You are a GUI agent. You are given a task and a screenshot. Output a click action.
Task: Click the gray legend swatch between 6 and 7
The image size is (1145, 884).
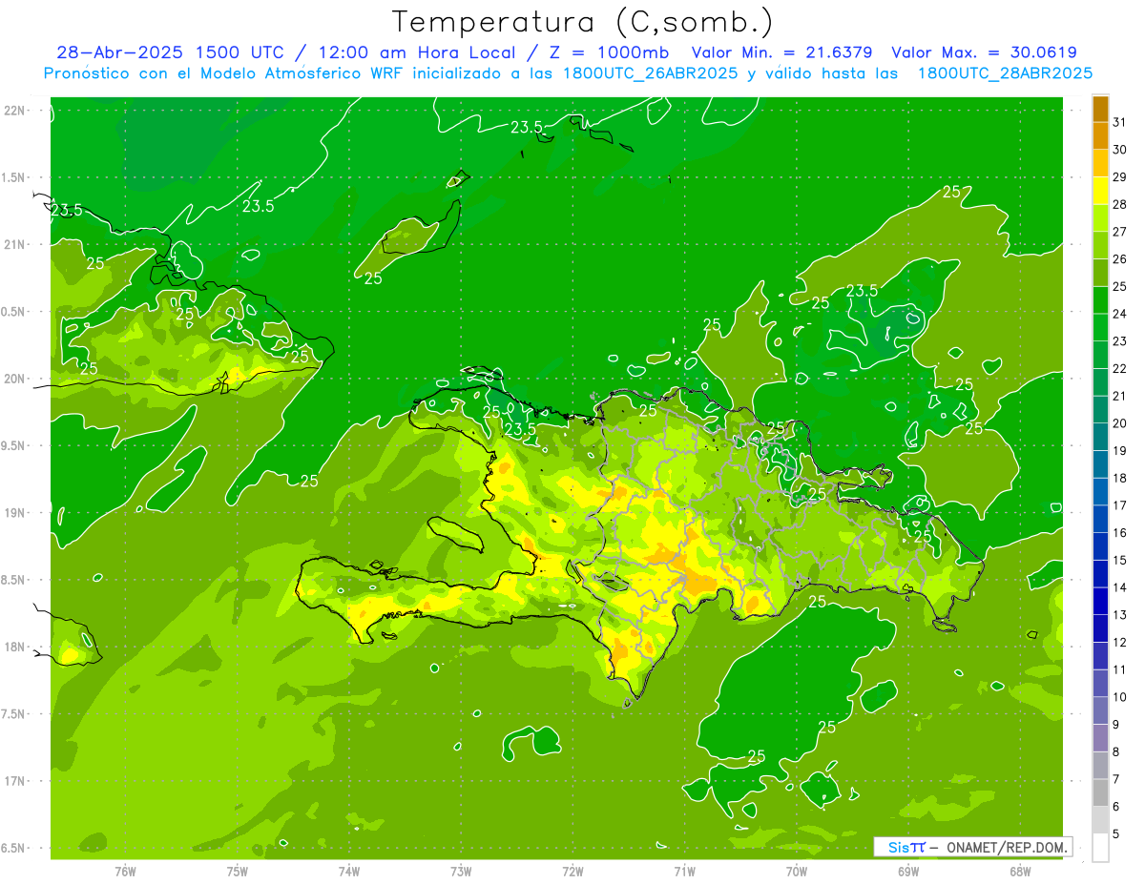click(x=1100, y=792)
